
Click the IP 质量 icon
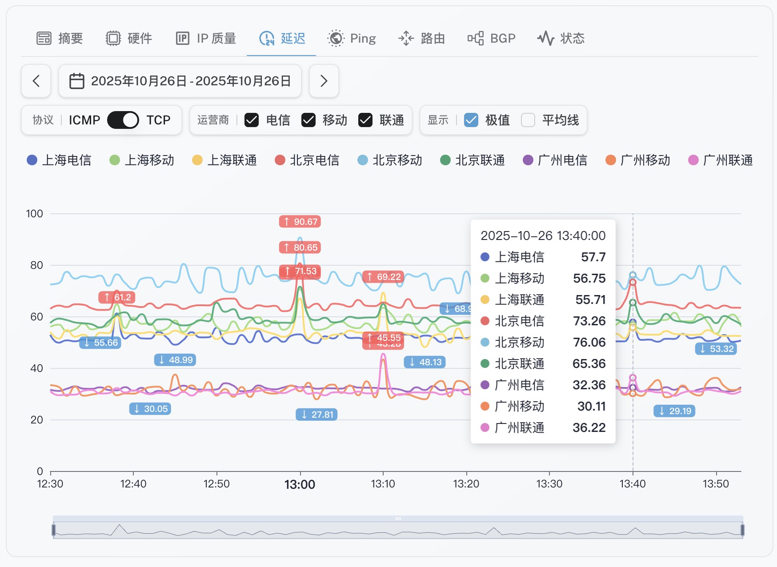click(x=183, y=39)
